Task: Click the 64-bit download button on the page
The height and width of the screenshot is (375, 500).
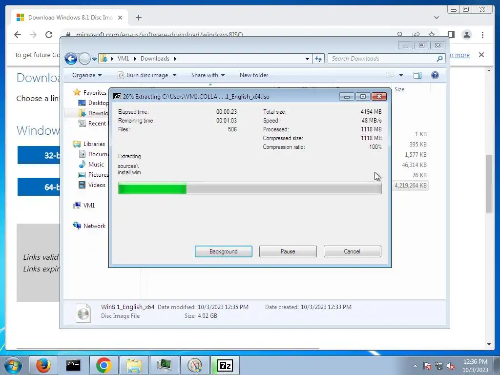Action: click(x=39, y=187)
